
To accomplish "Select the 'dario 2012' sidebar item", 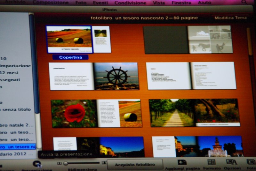I will pos(16,154).
